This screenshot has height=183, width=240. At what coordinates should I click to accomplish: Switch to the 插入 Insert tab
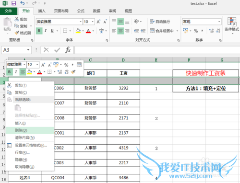click(42, 11)
